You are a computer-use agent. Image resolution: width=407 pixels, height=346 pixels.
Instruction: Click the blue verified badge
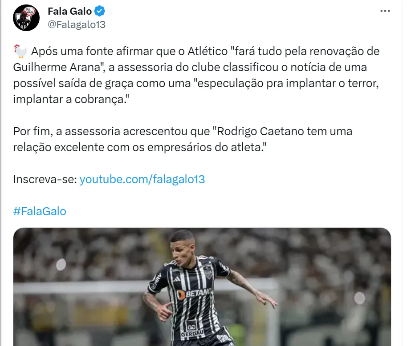(x=100, y=11)
